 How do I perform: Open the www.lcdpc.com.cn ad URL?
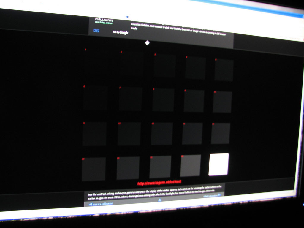(104, 23)
